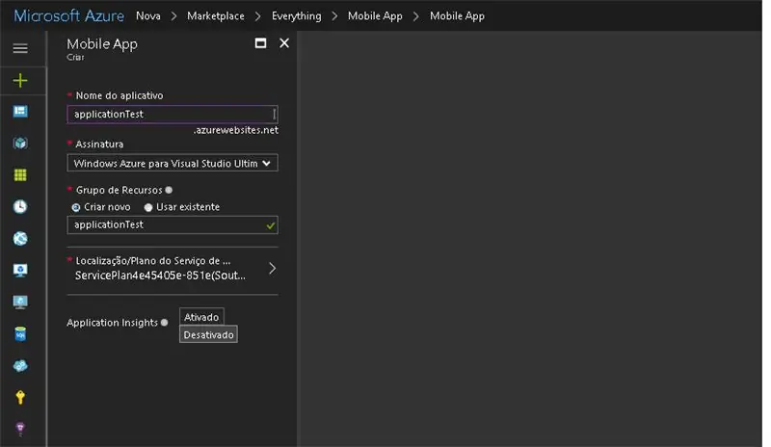Select the Usar existente radio option

click(148, 207)
